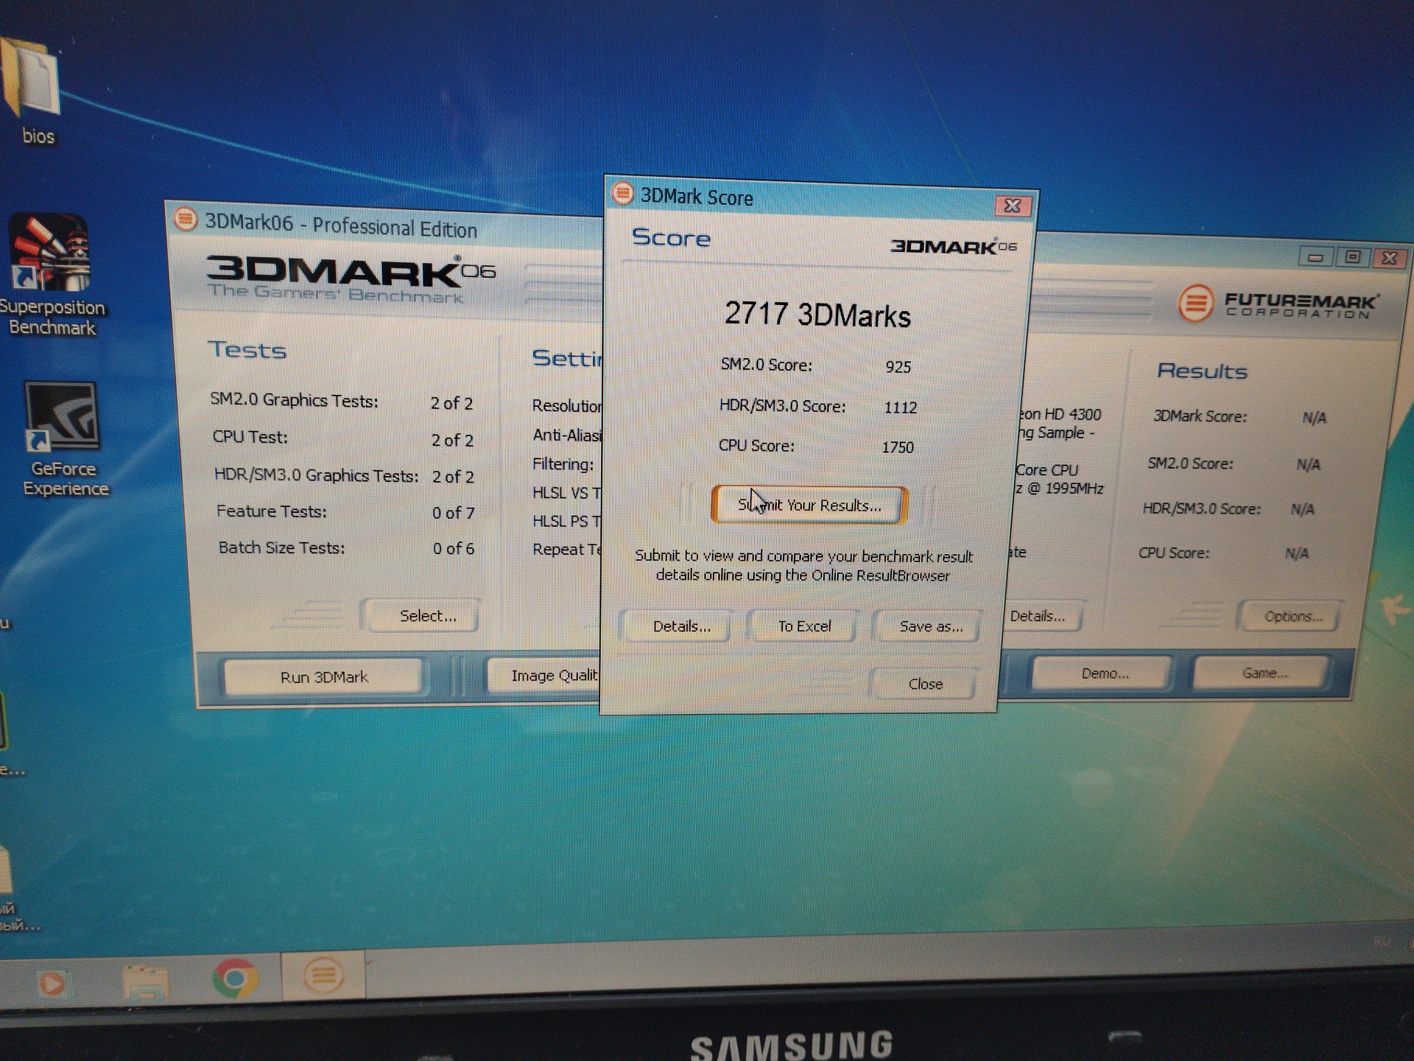1414x1061 pixels.
Task: Minimize the 3DMark06 main window
Action: pyautogui.click(x=1316, y=257)
